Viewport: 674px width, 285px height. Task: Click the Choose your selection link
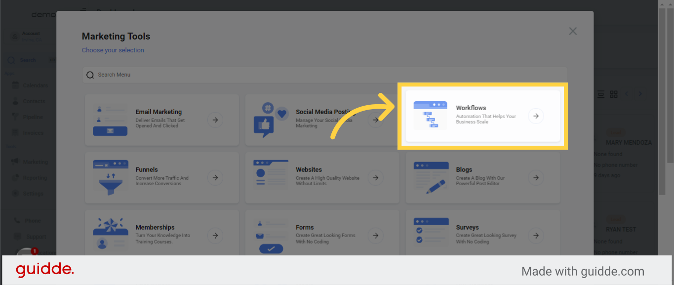pos(113,50)
